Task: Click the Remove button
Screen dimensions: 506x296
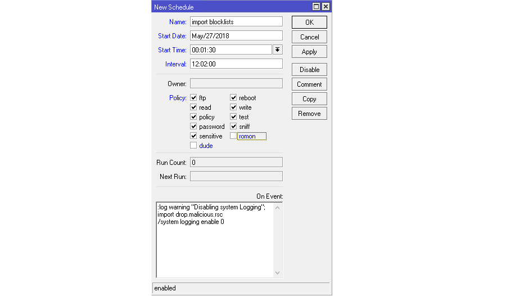Action: click(x=309, y=114)
